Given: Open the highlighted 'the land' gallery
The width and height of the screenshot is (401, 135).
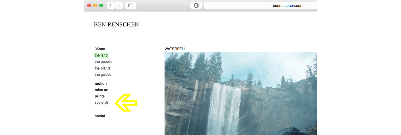Looking at the screenshot, I should (x=101, y=55).
